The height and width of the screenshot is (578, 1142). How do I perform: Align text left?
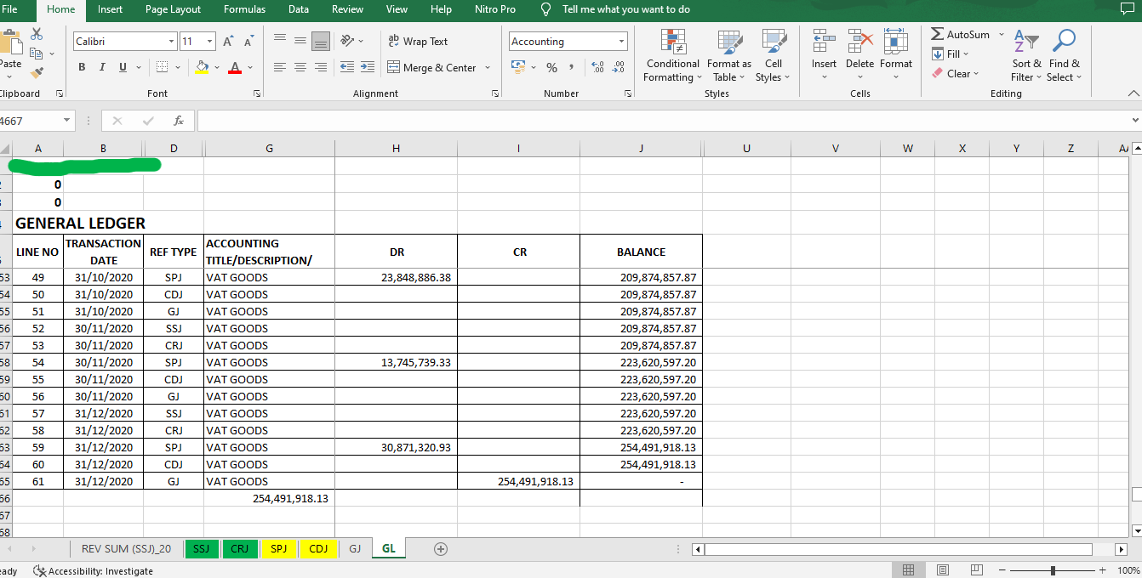click(x=280, y=67)
